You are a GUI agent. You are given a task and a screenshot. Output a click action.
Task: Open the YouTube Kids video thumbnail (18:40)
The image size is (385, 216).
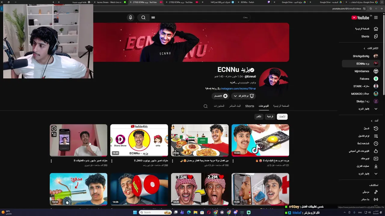[x=139, y=140]
